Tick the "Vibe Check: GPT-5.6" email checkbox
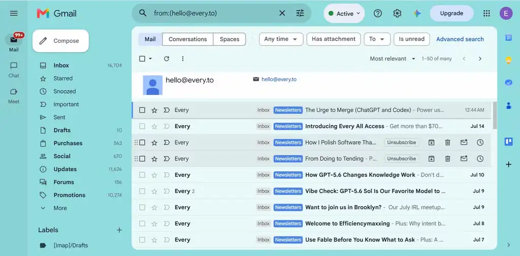This screenshot has height=256, width=520. coord(142,191)
